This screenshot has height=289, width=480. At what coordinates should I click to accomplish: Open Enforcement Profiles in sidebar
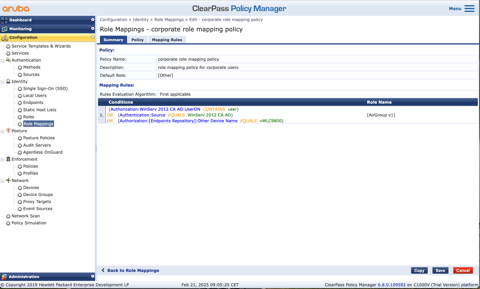(31, 173)
